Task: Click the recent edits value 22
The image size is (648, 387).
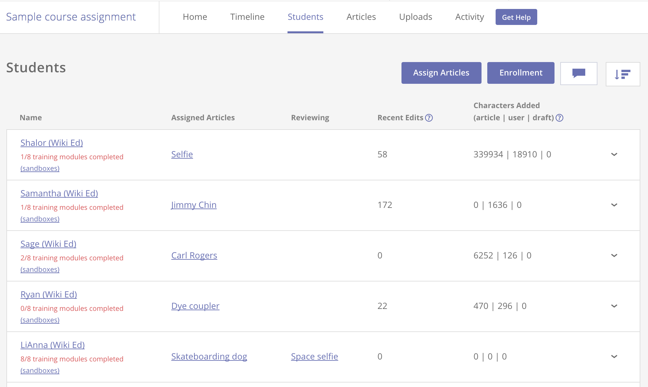Action: tap(382, 306)
